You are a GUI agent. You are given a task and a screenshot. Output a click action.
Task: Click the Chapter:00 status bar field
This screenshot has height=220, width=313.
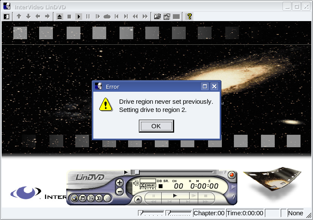[209, 213]
